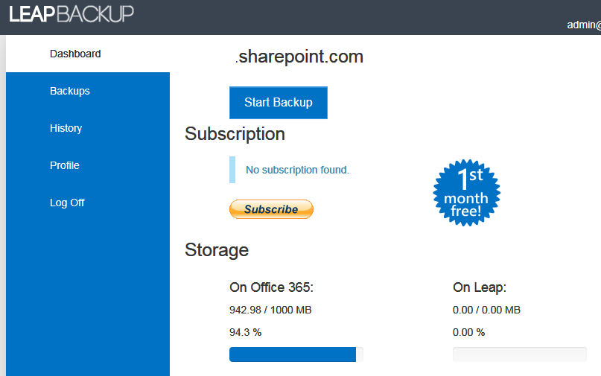Select Log Off in sidebar
Screen dimensions: 601x376
(67, 203)
